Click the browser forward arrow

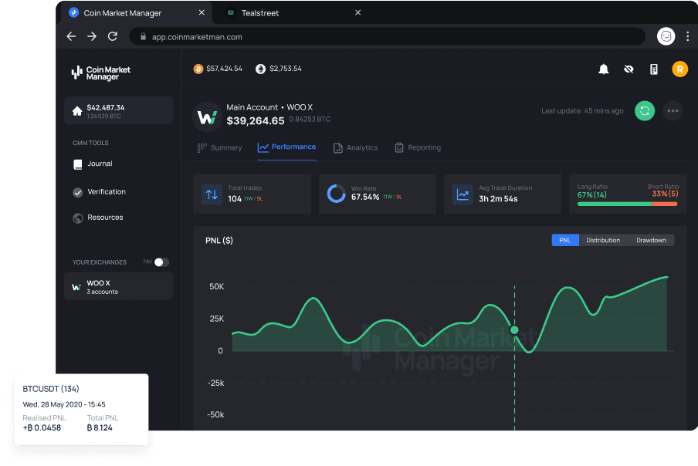click(x=92, y=36)
